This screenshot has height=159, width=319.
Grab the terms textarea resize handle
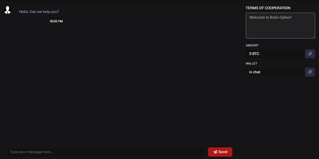pos(314,37)
